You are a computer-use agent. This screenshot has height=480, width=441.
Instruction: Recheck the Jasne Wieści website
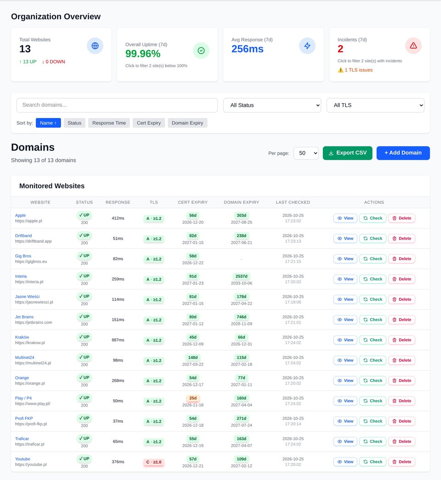[x=373, y=299]
